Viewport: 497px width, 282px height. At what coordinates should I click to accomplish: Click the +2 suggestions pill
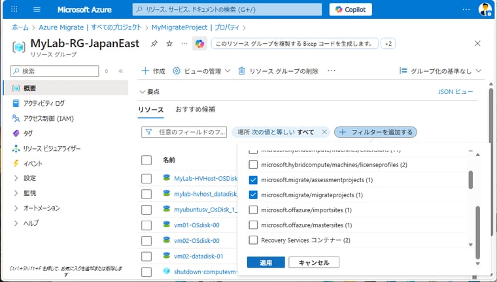tap(388, 44)
